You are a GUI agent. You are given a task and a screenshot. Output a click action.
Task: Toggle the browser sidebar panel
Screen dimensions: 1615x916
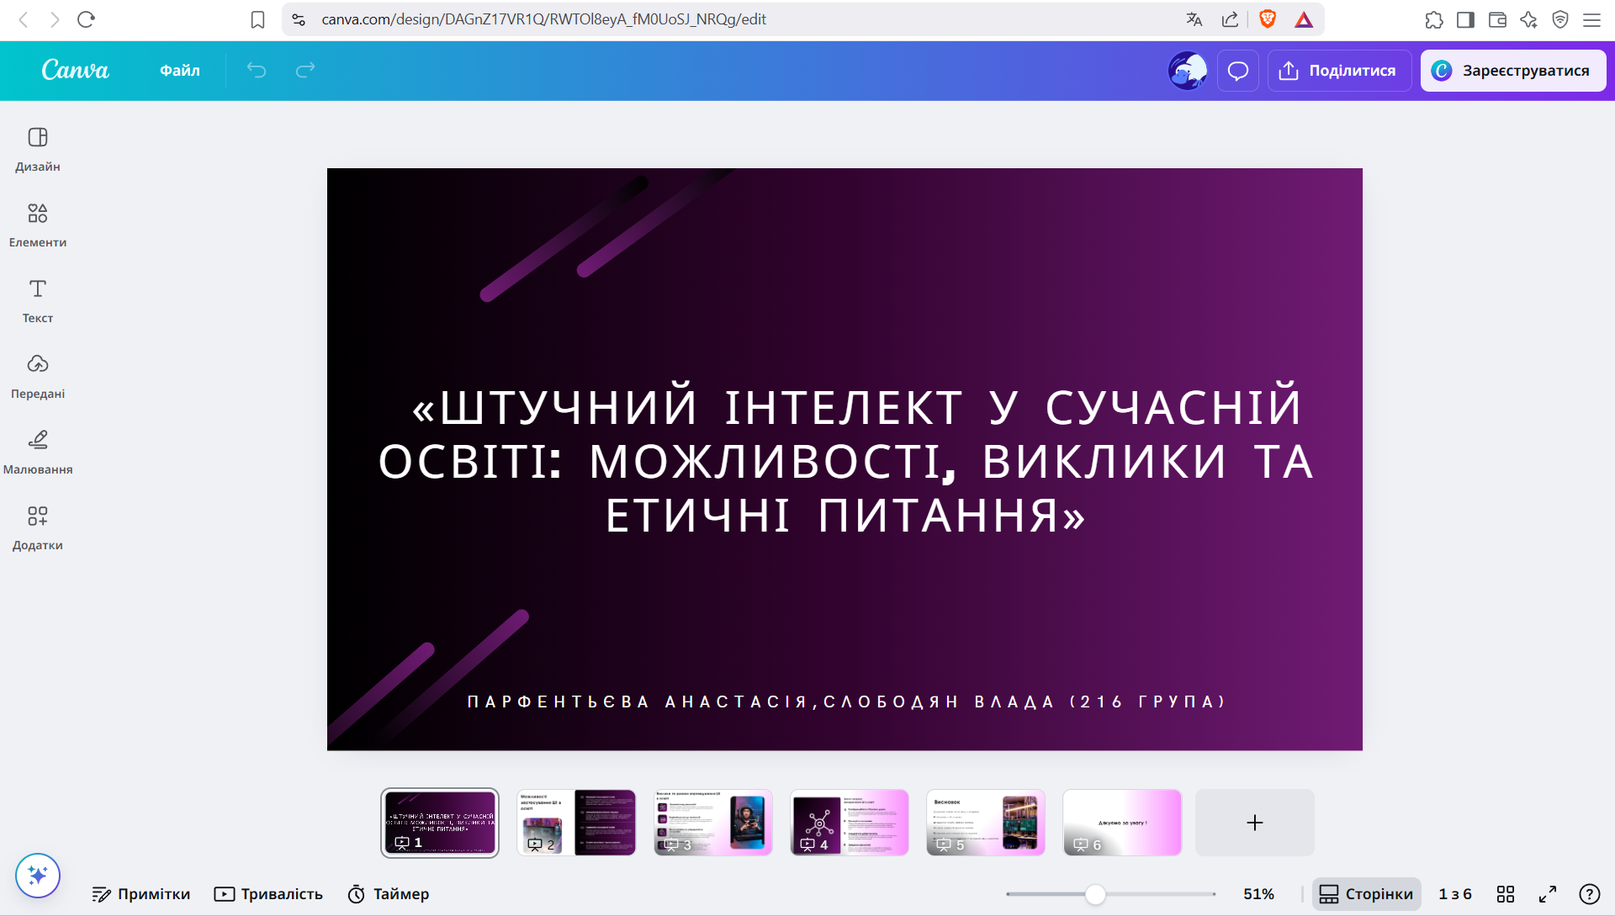coord(1465,19)
